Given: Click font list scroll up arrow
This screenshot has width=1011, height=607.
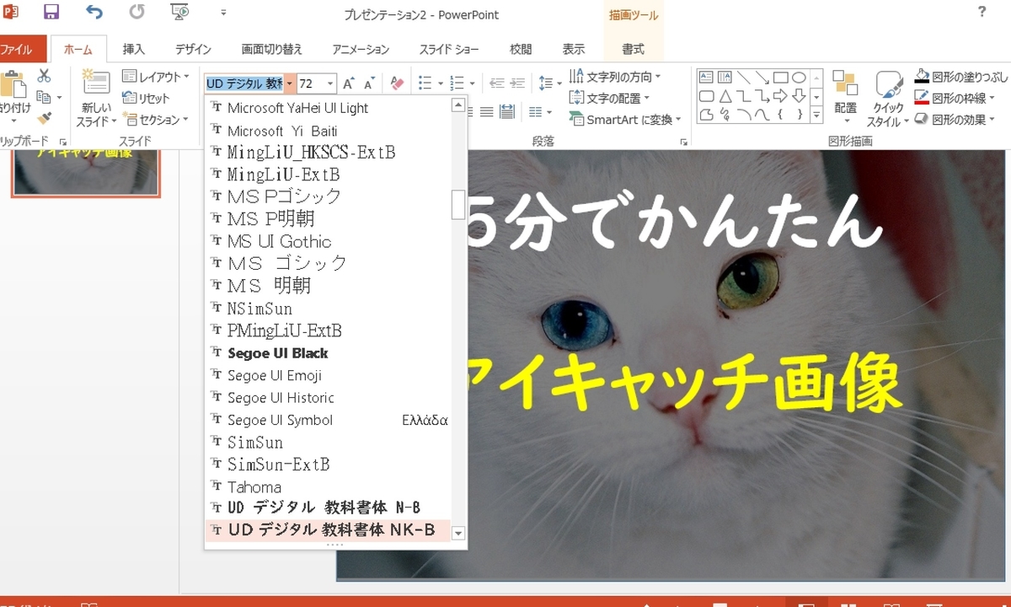Looking at the screenshot, I should pyautogui.click(x=458, y=105).
